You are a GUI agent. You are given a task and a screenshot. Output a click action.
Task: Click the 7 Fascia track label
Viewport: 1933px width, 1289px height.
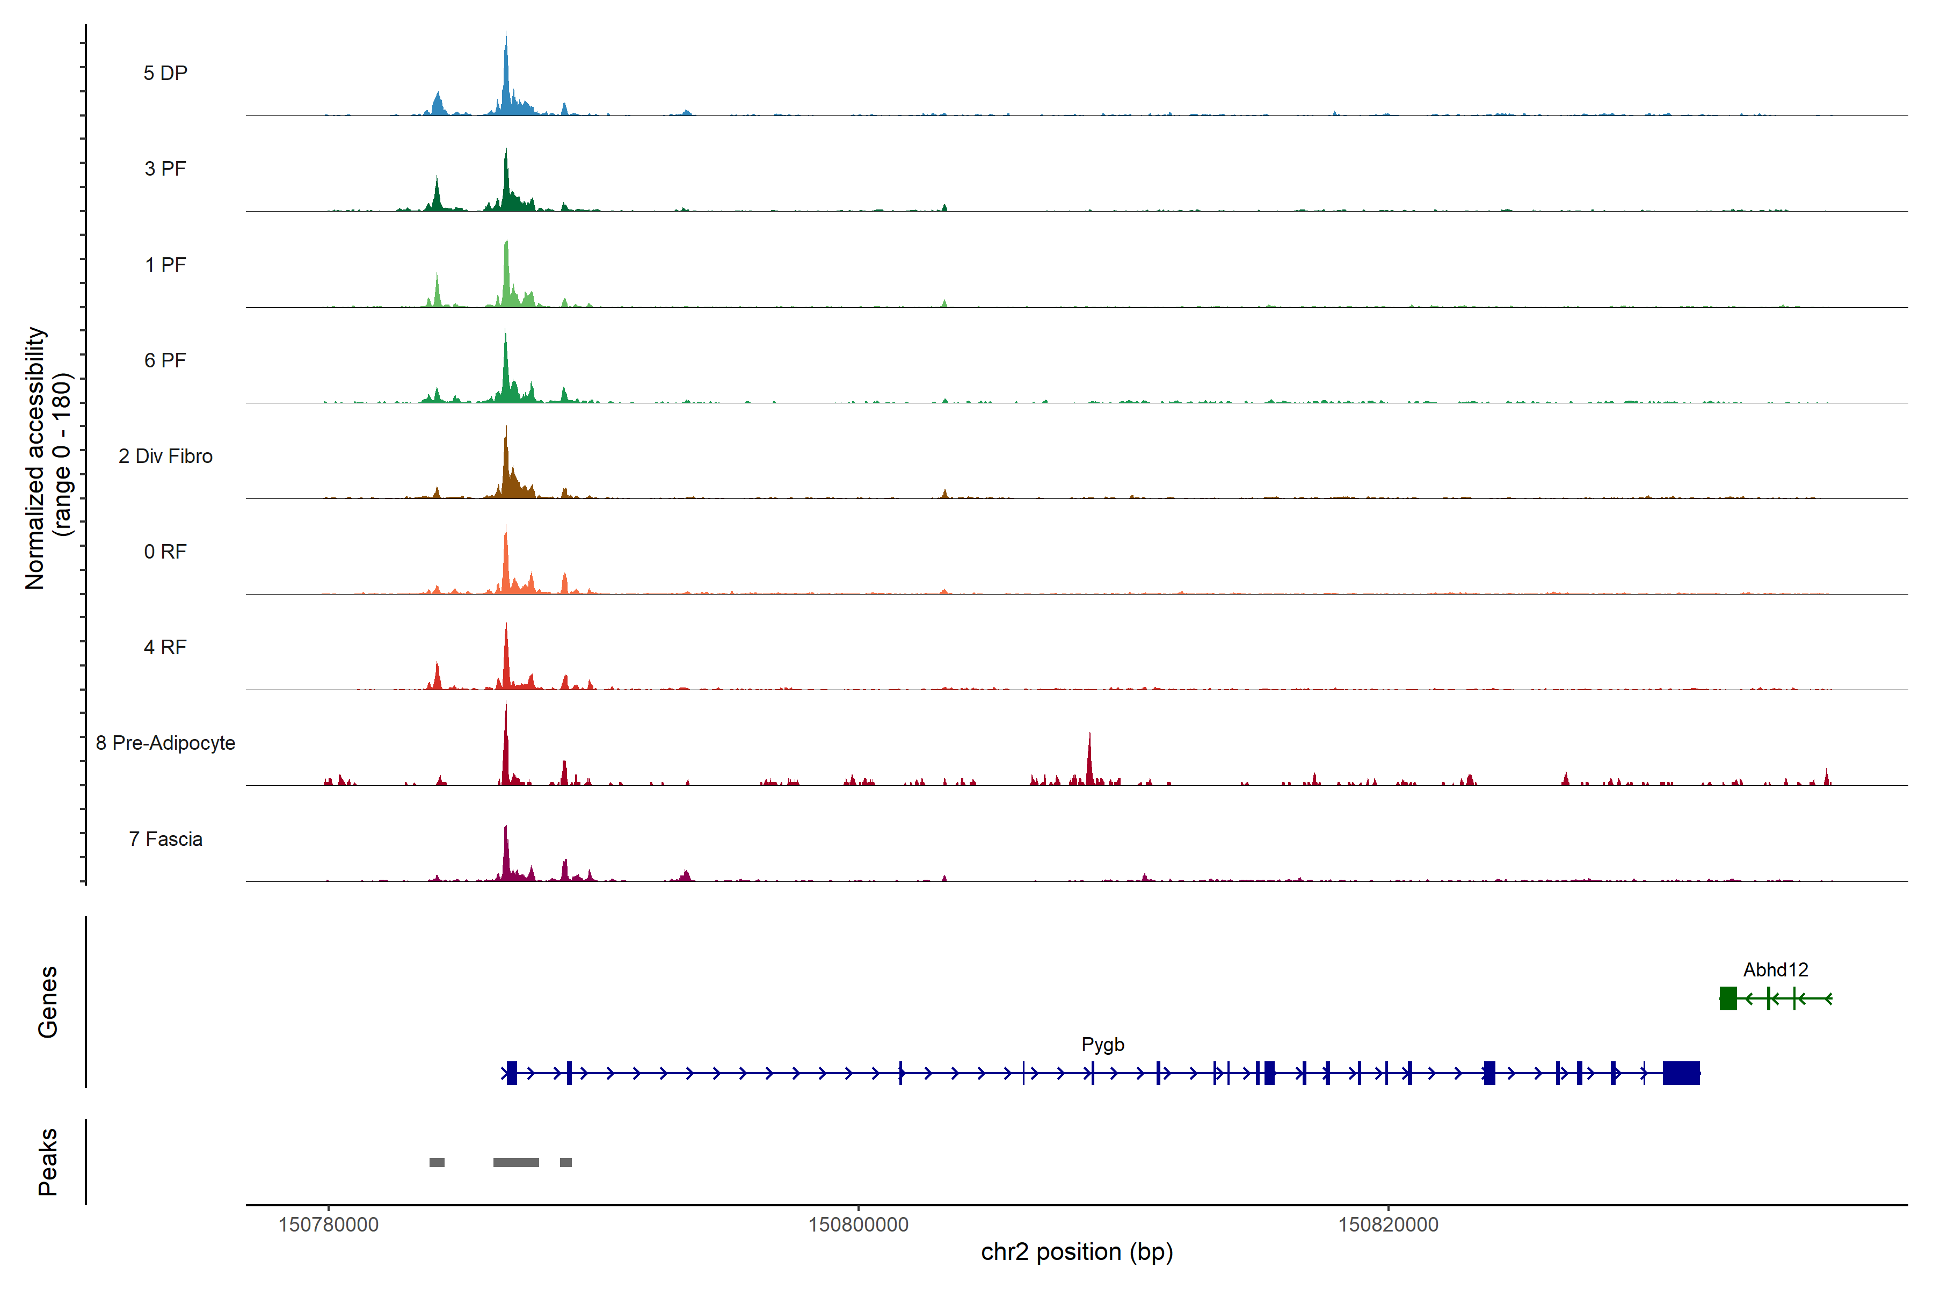tap(165, 838)
